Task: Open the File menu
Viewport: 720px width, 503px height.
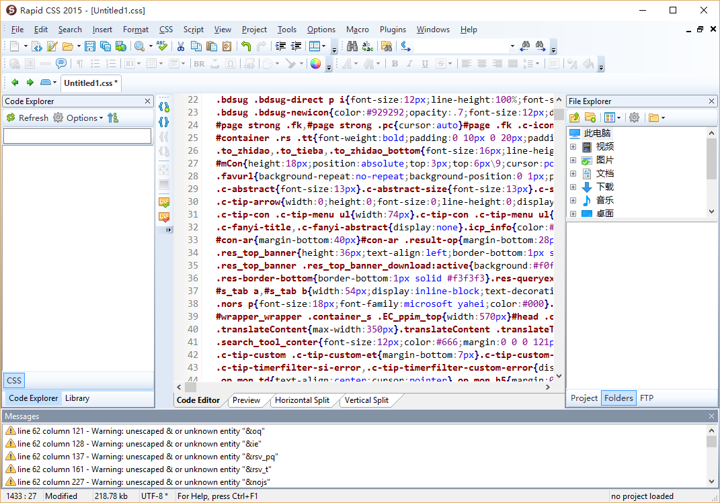Action: pyautogui.click(x=17, y=30)
